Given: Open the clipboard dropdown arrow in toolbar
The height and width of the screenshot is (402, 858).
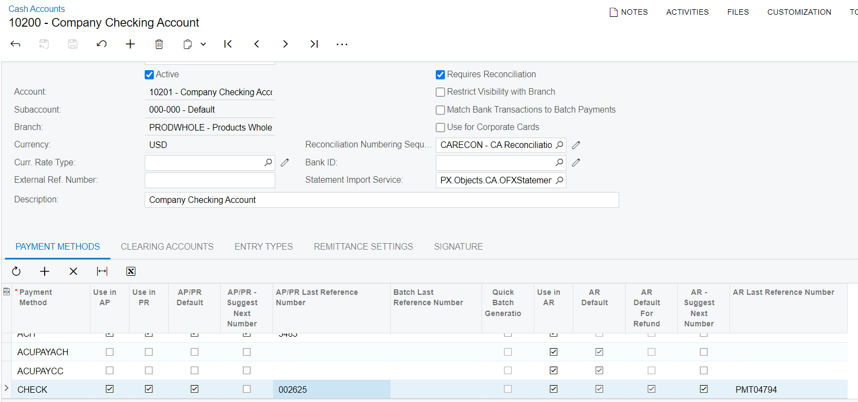Looking at the screenshot, I should click(203, 44).
